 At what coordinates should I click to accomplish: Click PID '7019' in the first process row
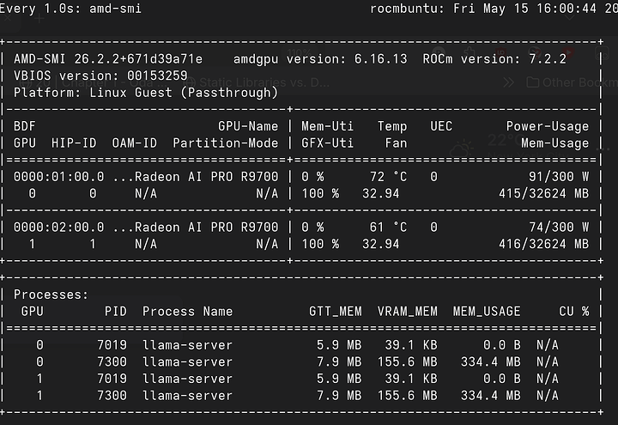(112, 345)
